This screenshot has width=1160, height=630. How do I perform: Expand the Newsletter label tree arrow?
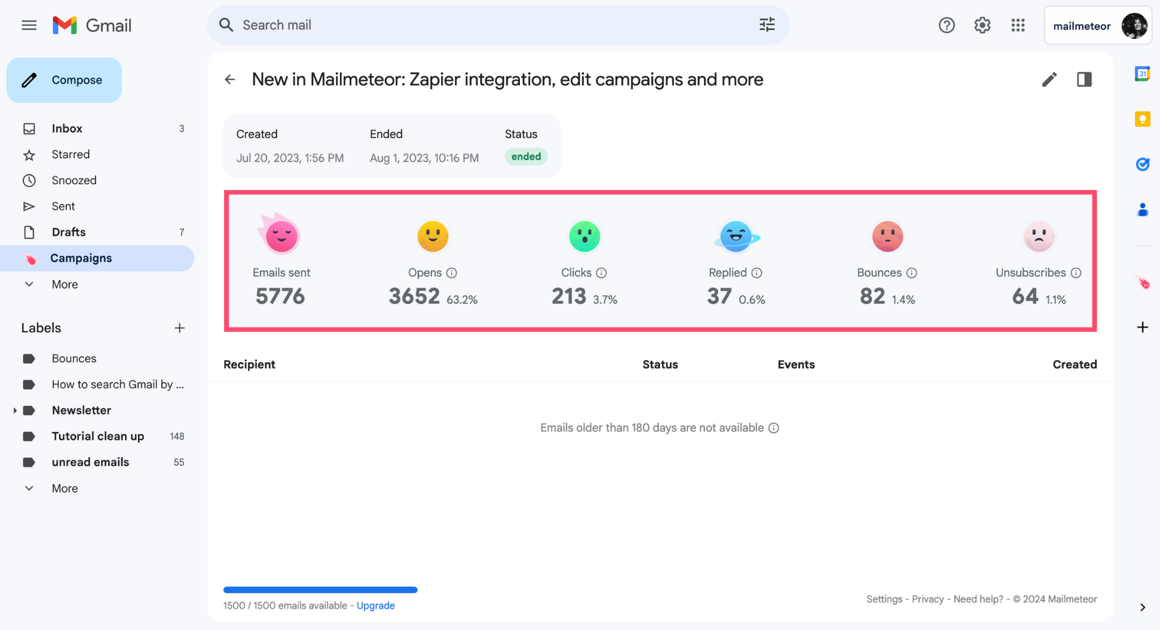(x=14, y=411)
